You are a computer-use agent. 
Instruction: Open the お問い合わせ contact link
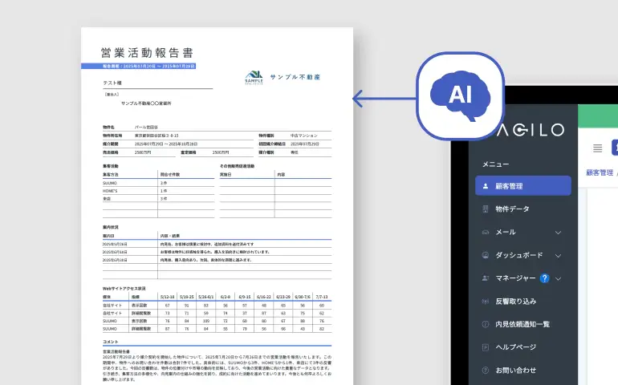pyautogui.click(x=515, y=371)
